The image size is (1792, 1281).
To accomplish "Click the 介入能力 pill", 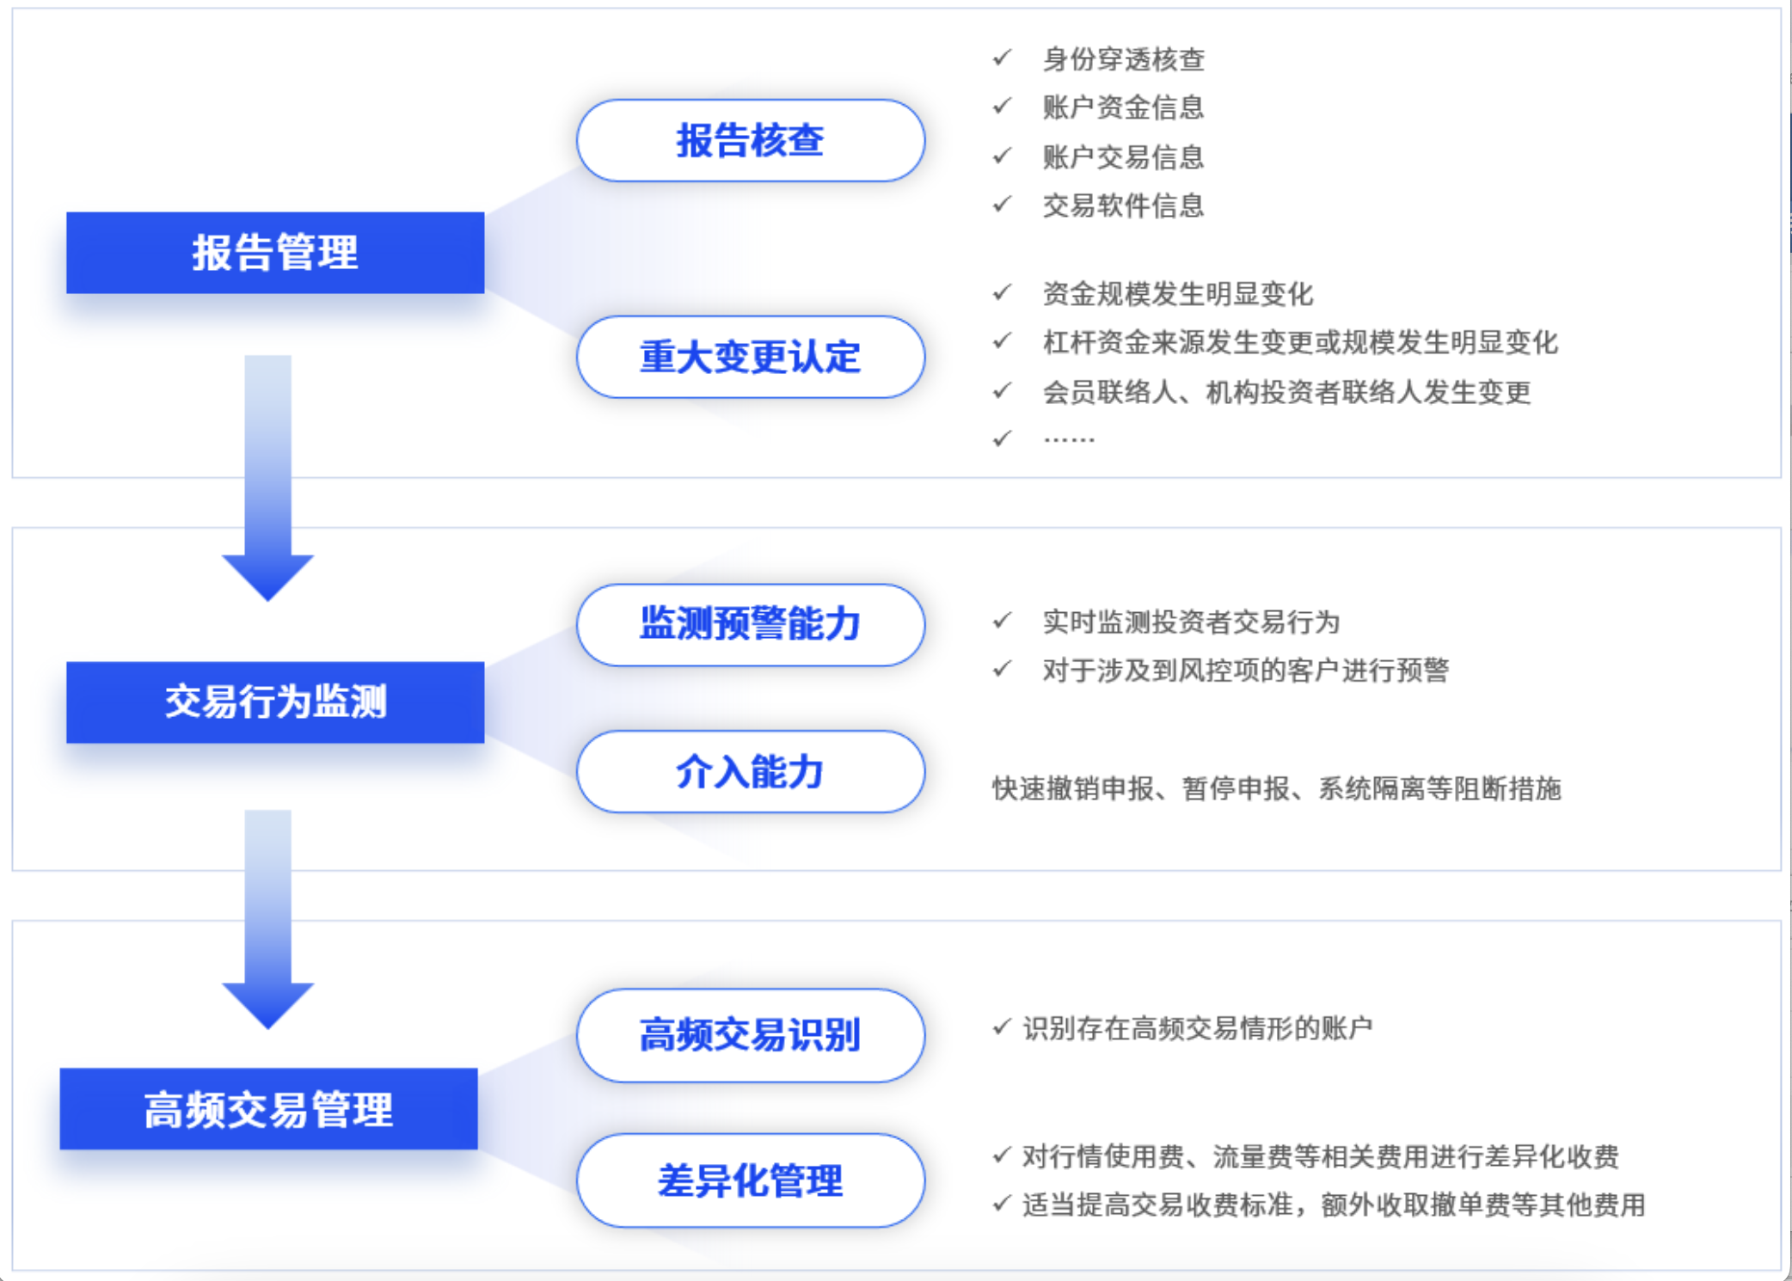I will (750, 771).
